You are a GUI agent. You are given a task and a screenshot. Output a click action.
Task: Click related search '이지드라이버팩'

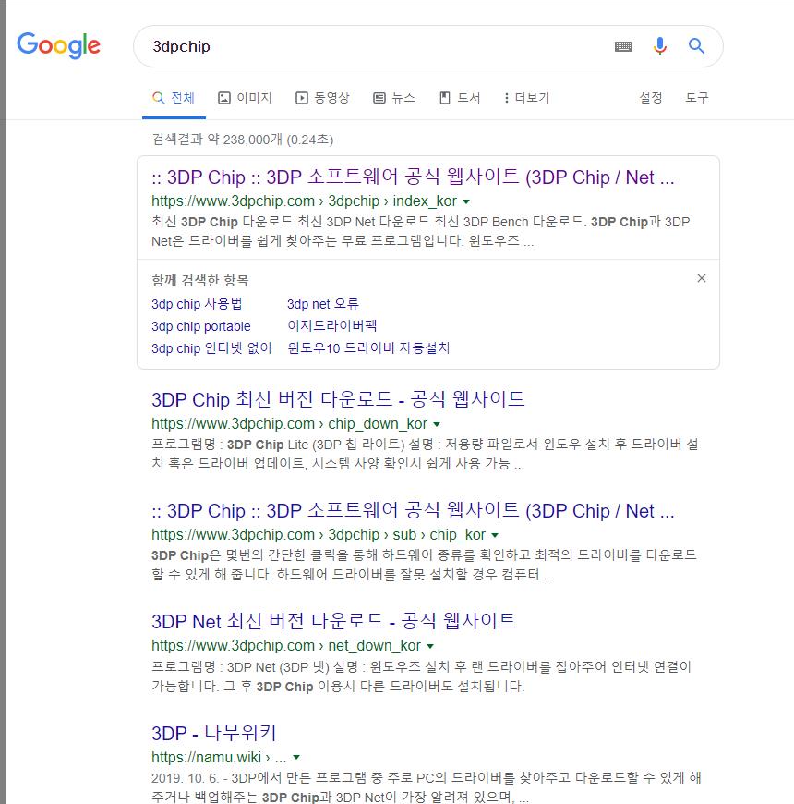pos(332,325)
